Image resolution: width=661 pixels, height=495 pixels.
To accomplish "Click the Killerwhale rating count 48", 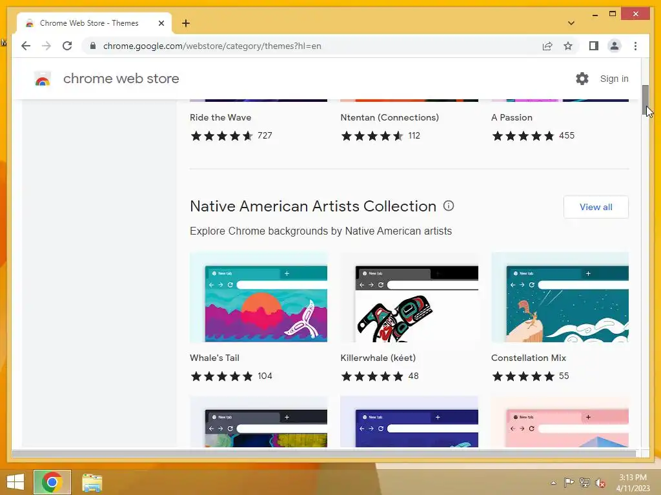I will pyautogui.click(x=414, y=376).
